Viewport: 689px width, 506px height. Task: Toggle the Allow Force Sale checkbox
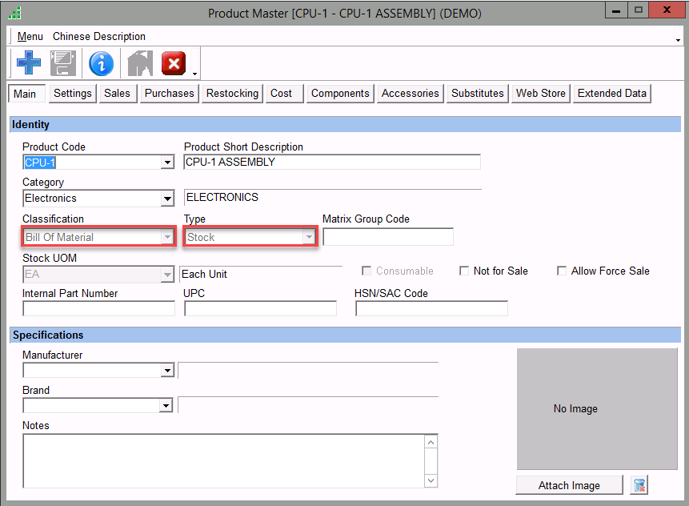point(562,271)
